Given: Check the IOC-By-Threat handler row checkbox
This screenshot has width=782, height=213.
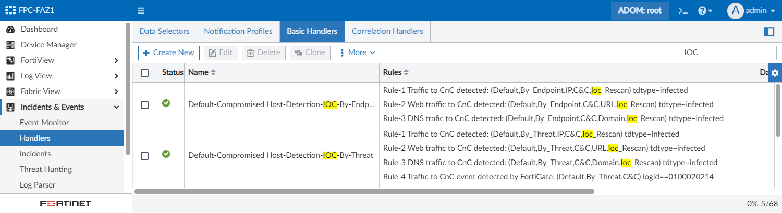Looking at the screenshot, I should [145, 155].
